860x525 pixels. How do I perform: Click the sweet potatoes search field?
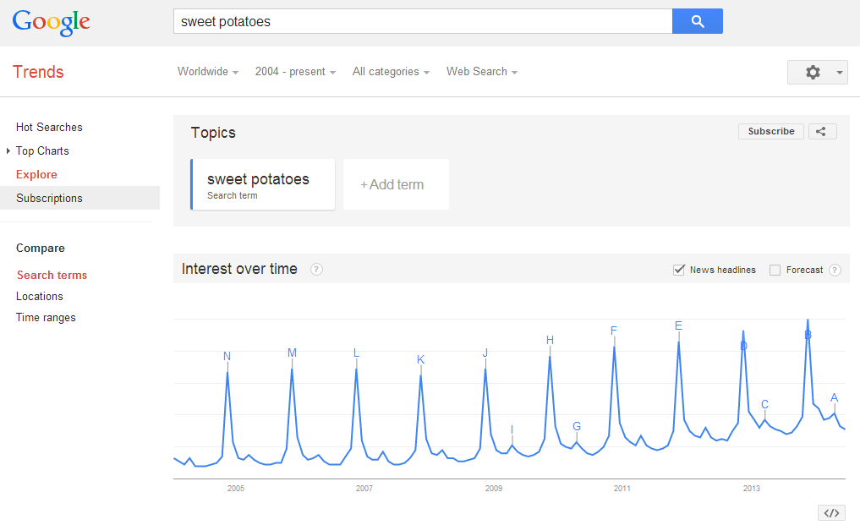423,21
